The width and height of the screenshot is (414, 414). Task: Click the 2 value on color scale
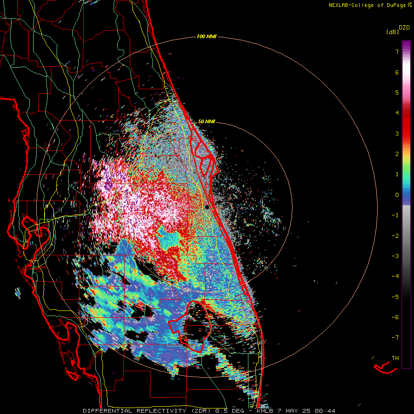pos(397,154)
